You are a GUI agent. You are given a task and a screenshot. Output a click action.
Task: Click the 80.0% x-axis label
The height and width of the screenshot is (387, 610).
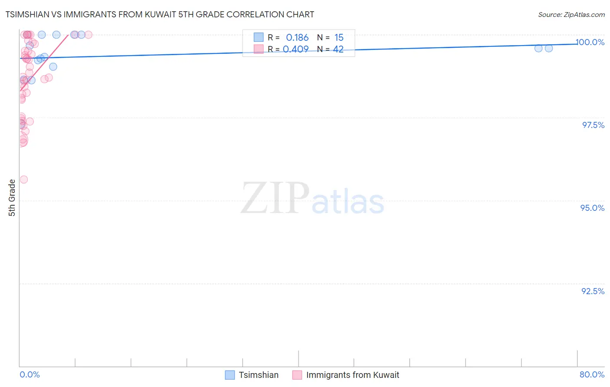(592, 374)
